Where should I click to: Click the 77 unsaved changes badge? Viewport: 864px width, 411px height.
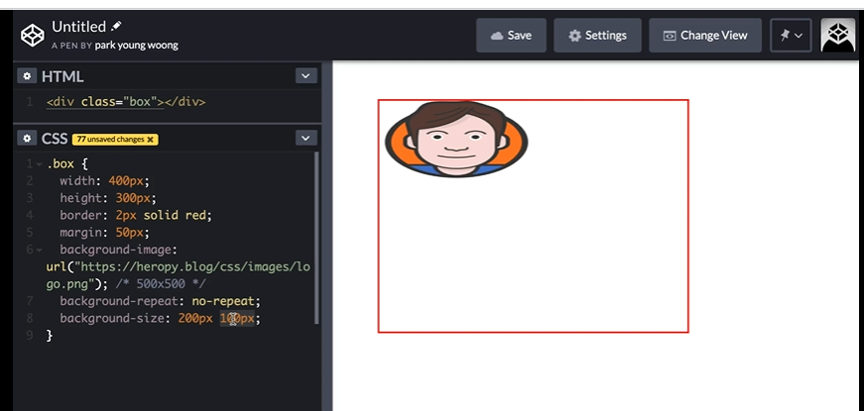(x=115, y=140)
